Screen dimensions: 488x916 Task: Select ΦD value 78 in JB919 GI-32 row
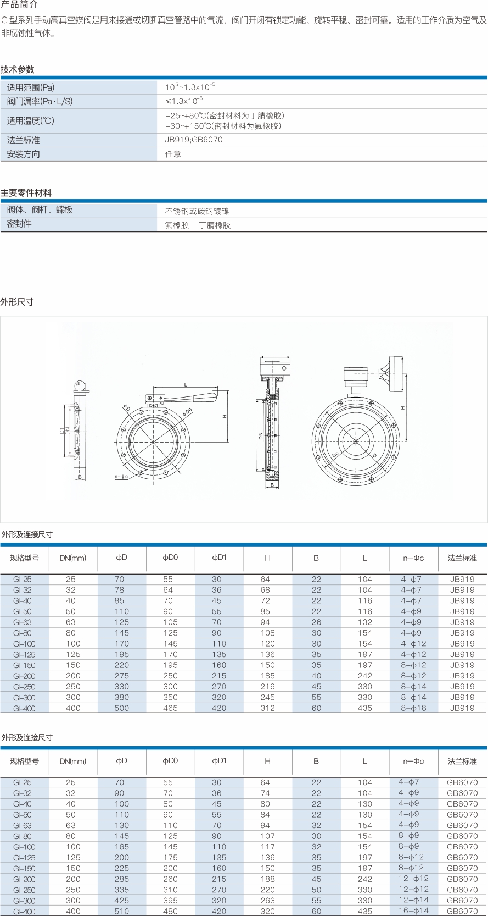(119, 590)
